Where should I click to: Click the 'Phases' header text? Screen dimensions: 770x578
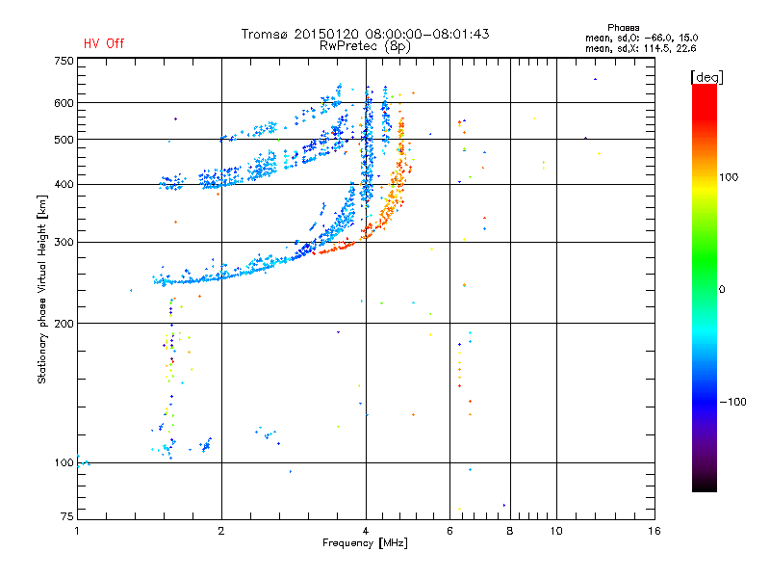623,28
